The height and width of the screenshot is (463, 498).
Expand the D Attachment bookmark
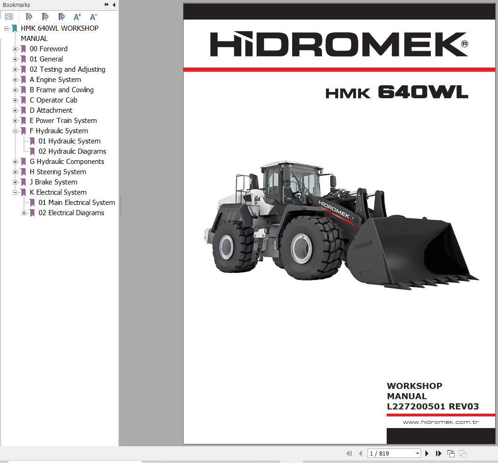[x=15, y=110]
